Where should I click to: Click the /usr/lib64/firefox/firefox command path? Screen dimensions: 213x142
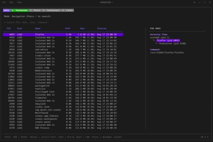tap(167, 53)
